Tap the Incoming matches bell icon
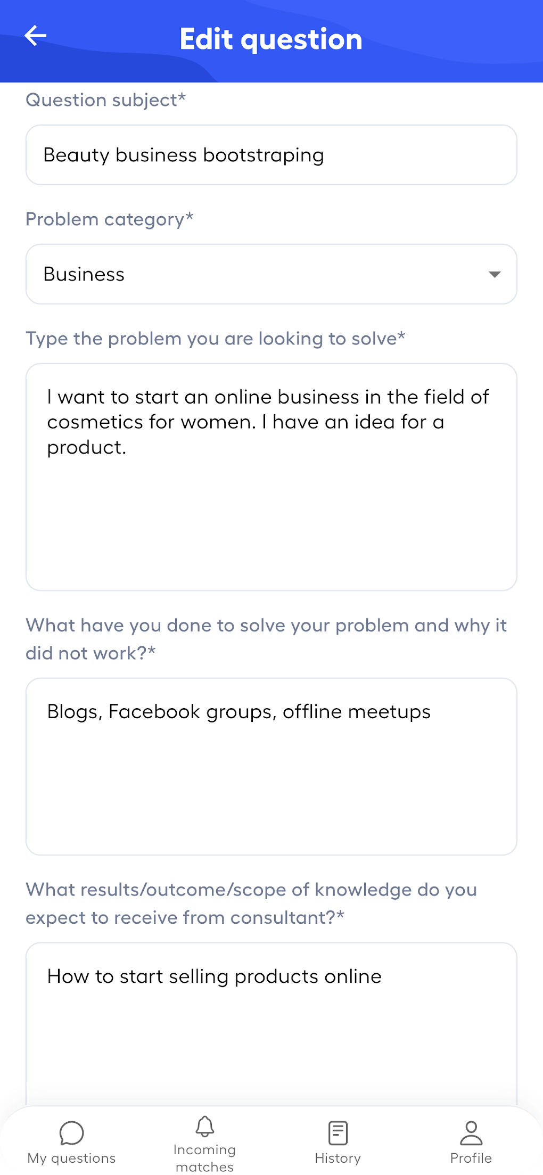Screen dimensions: 543x1175 pyautogui.click(x=204, y=1126)
